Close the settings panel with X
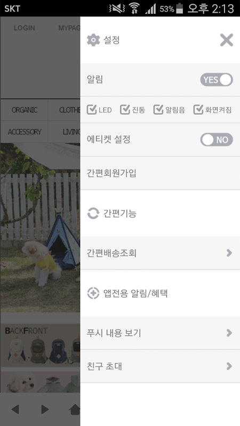Screen dimensions: 240x426 [x=227, y=40]
